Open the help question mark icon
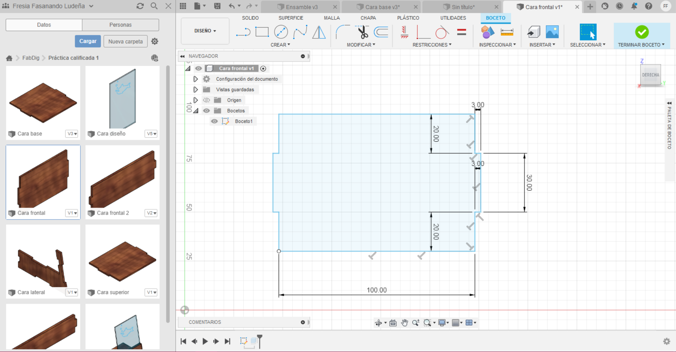 (x=648, y=6)
